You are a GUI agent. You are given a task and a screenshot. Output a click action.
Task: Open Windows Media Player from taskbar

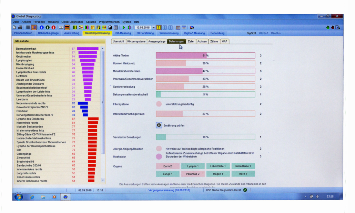pyautogui.click(x=54, y=197)
